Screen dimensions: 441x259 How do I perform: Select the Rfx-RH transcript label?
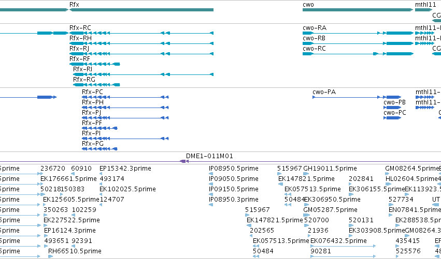click(80, 38)
